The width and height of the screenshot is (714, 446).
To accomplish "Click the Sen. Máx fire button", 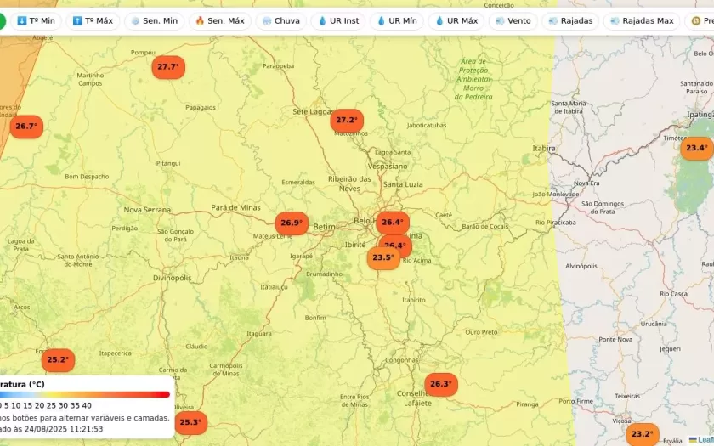I will click(219, 20).
